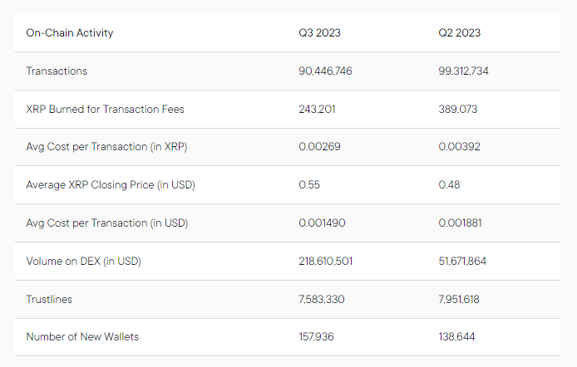Click the Transactions row label
This screenshot has height=367, width=577.
(57, 71)
